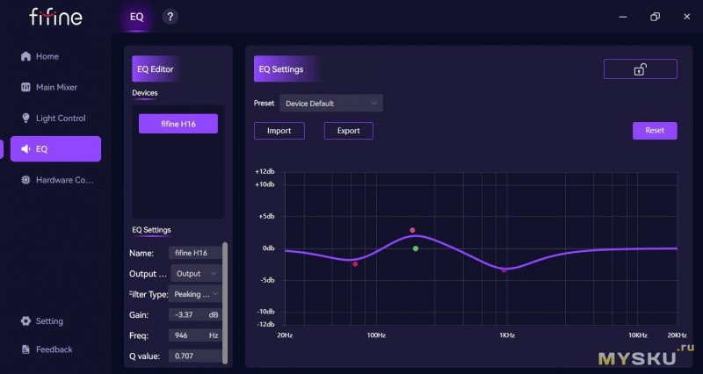This screenshot has width=703, height=374.
Task: Select the EQ tab at top
Action: [136, 17]
